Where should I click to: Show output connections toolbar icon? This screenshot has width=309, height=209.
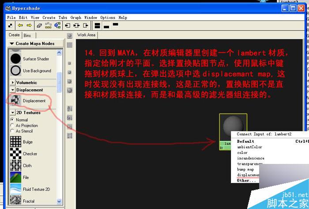(86, 26)
